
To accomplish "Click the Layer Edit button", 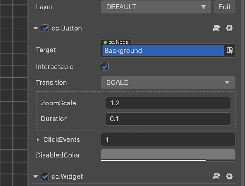I will (224, 7).
